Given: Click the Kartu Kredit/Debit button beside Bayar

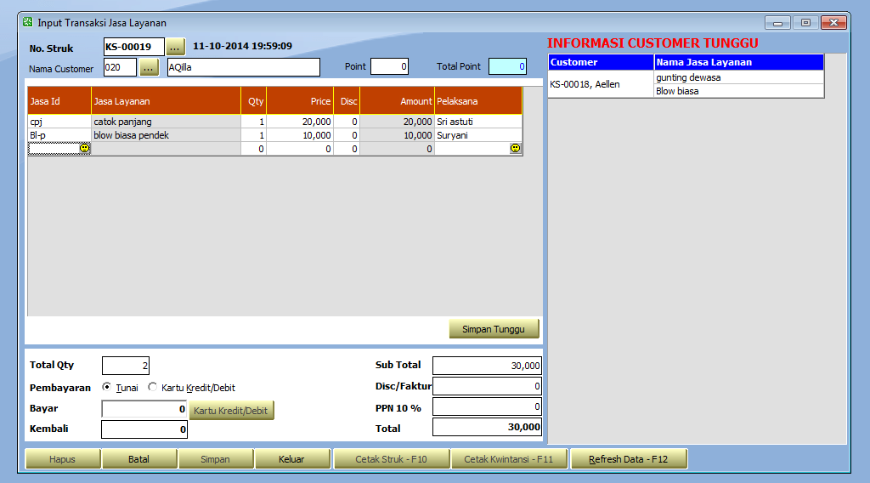Looking at the screenshot, I should pos(231,411).
